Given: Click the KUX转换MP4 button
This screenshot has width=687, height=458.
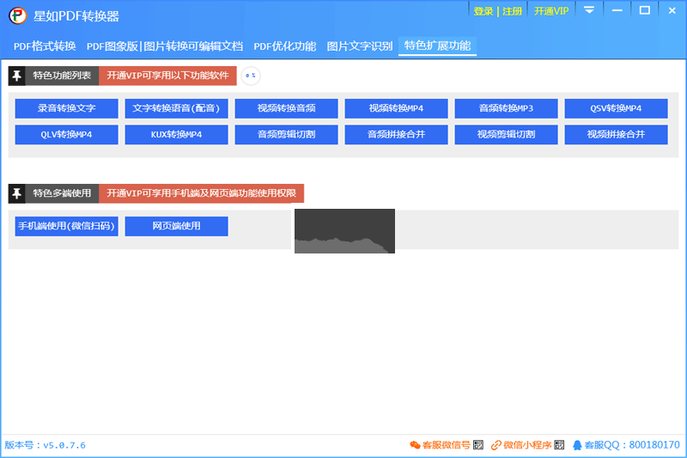Looking at the screenshot, I should [176, 135].
